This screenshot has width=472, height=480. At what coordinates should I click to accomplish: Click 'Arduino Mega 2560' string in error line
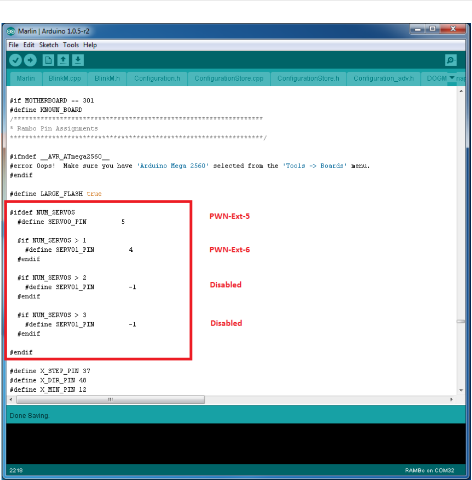tap(173, 166)
